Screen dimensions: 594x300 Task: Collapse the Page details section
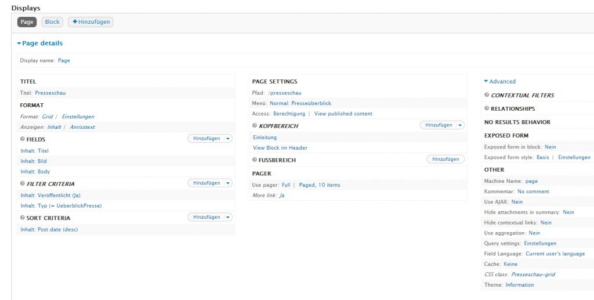point(39,44)
